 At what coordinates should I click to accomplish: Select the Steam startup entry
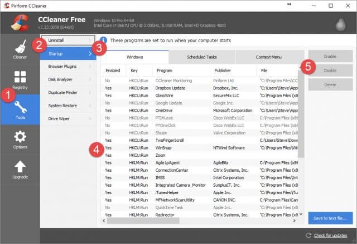[200, 133]
